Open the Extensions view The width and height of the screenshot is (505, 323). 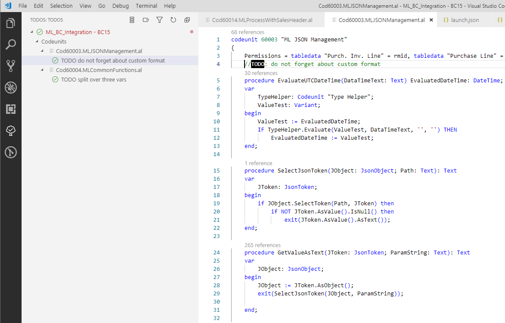11,109
